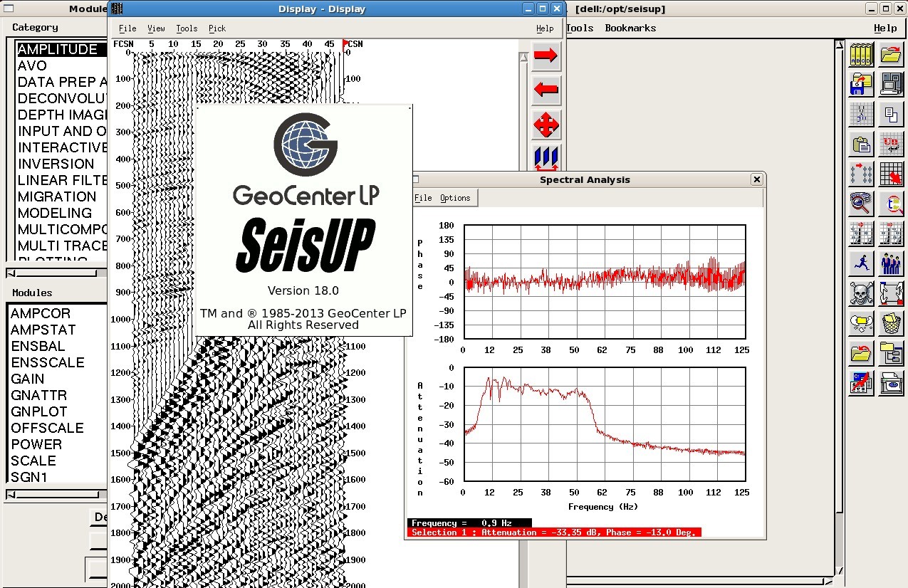
Task: Click the red left-arrow previous-panel button
Action: (546, 90)
